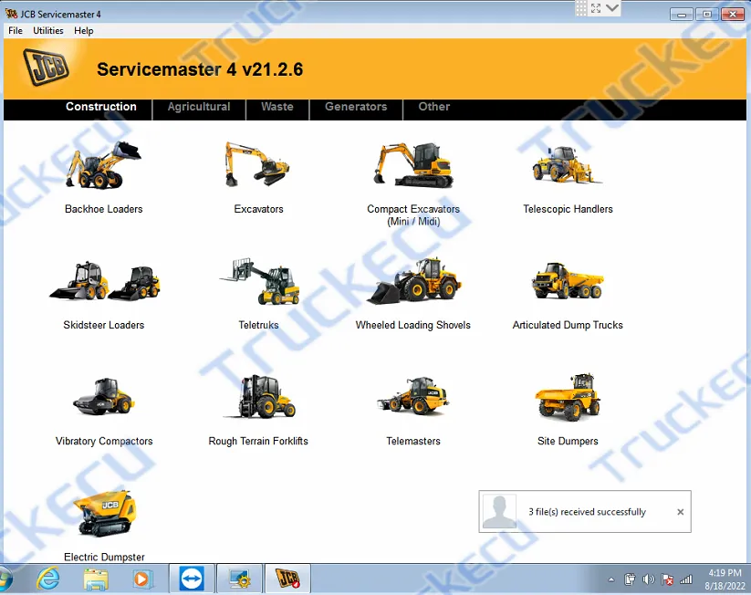751x595 pixels.
Task: Open Windows Explorer folder on the taskbar
Action: pos(95,579)
